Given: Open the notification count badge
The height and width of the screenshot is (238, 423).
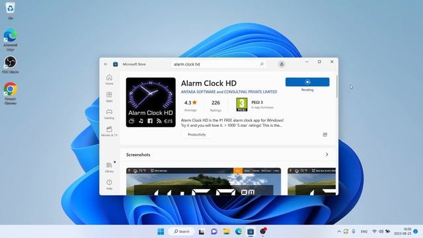Looking at the screenshot, I should click(416, 231).
